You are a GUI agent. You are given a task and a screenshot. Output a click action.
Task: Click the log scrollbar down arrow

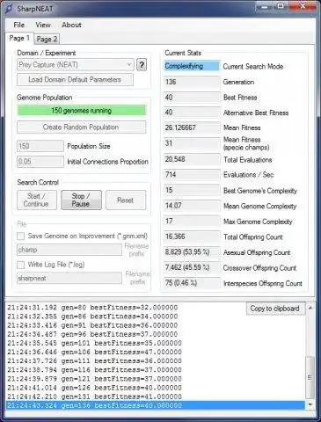[x=310, y=404]
